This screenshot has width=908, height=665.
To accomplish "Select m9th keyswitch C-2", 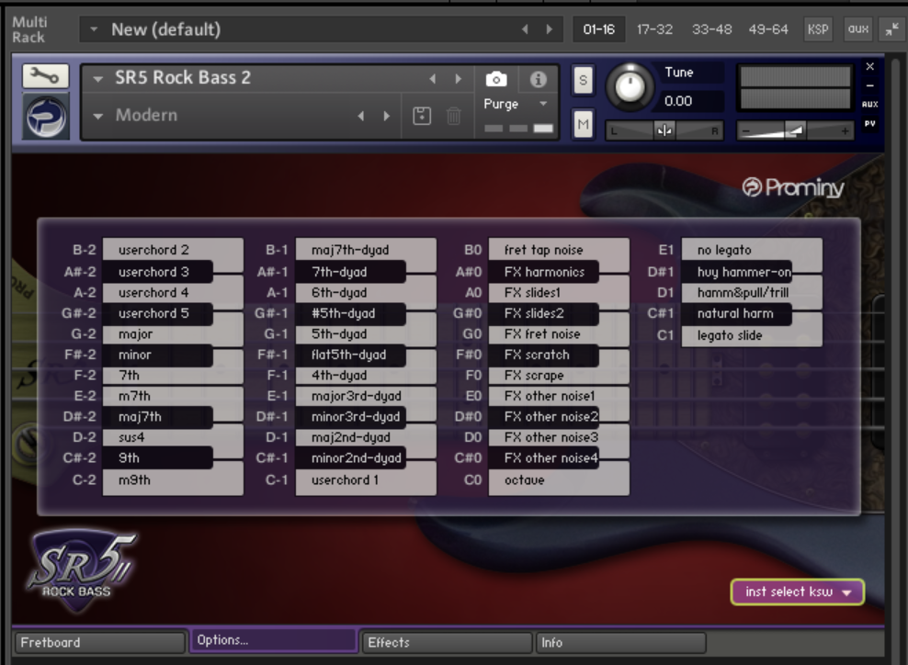I will tap(173, 480).
